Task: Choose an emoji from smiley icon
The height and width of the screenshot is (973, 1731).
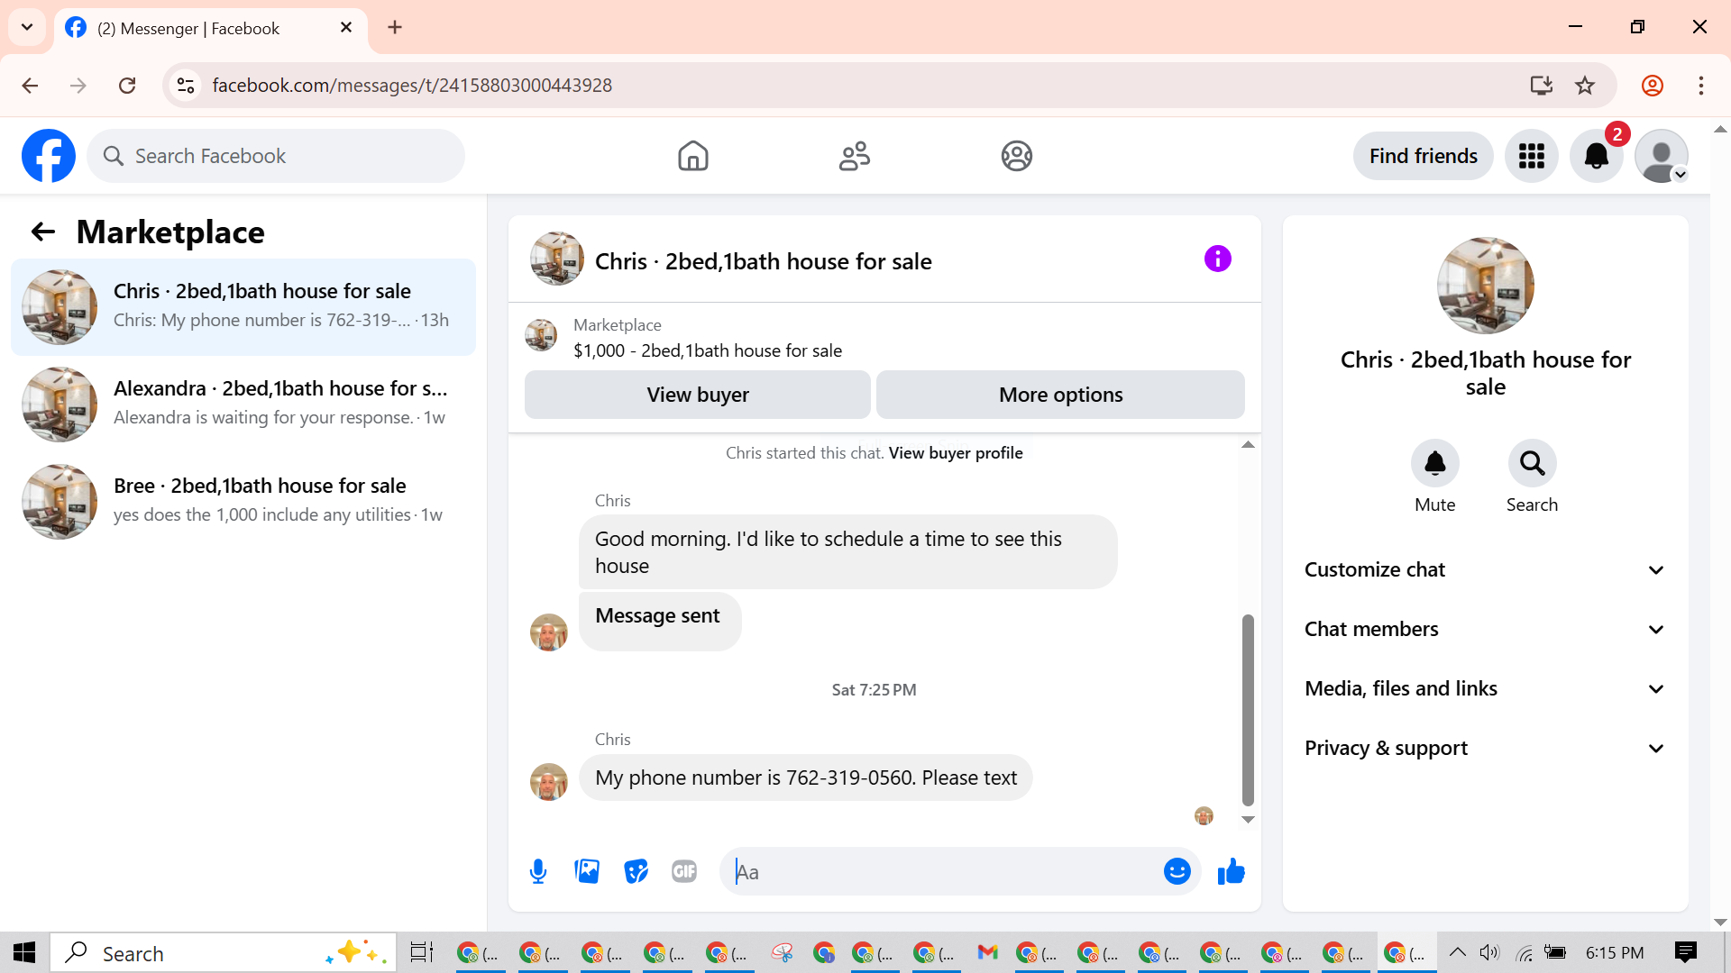Action: [x=1177, y=871]
